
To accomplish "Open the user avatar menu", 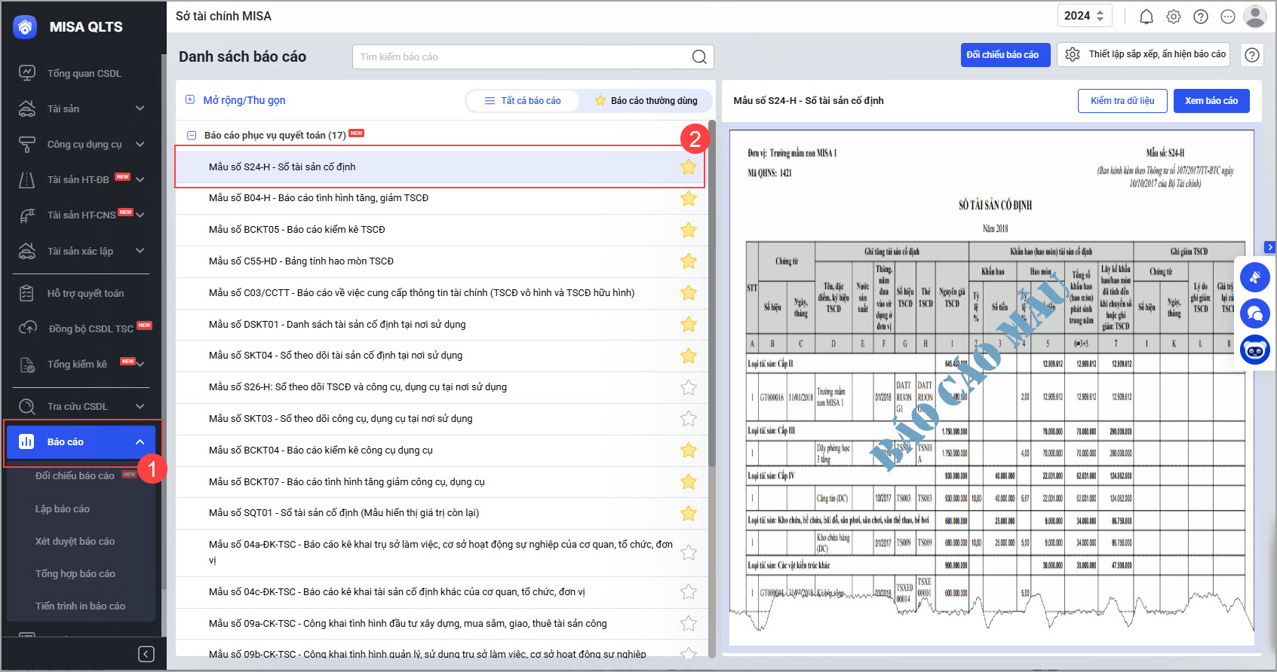I will coord(1255,16).
